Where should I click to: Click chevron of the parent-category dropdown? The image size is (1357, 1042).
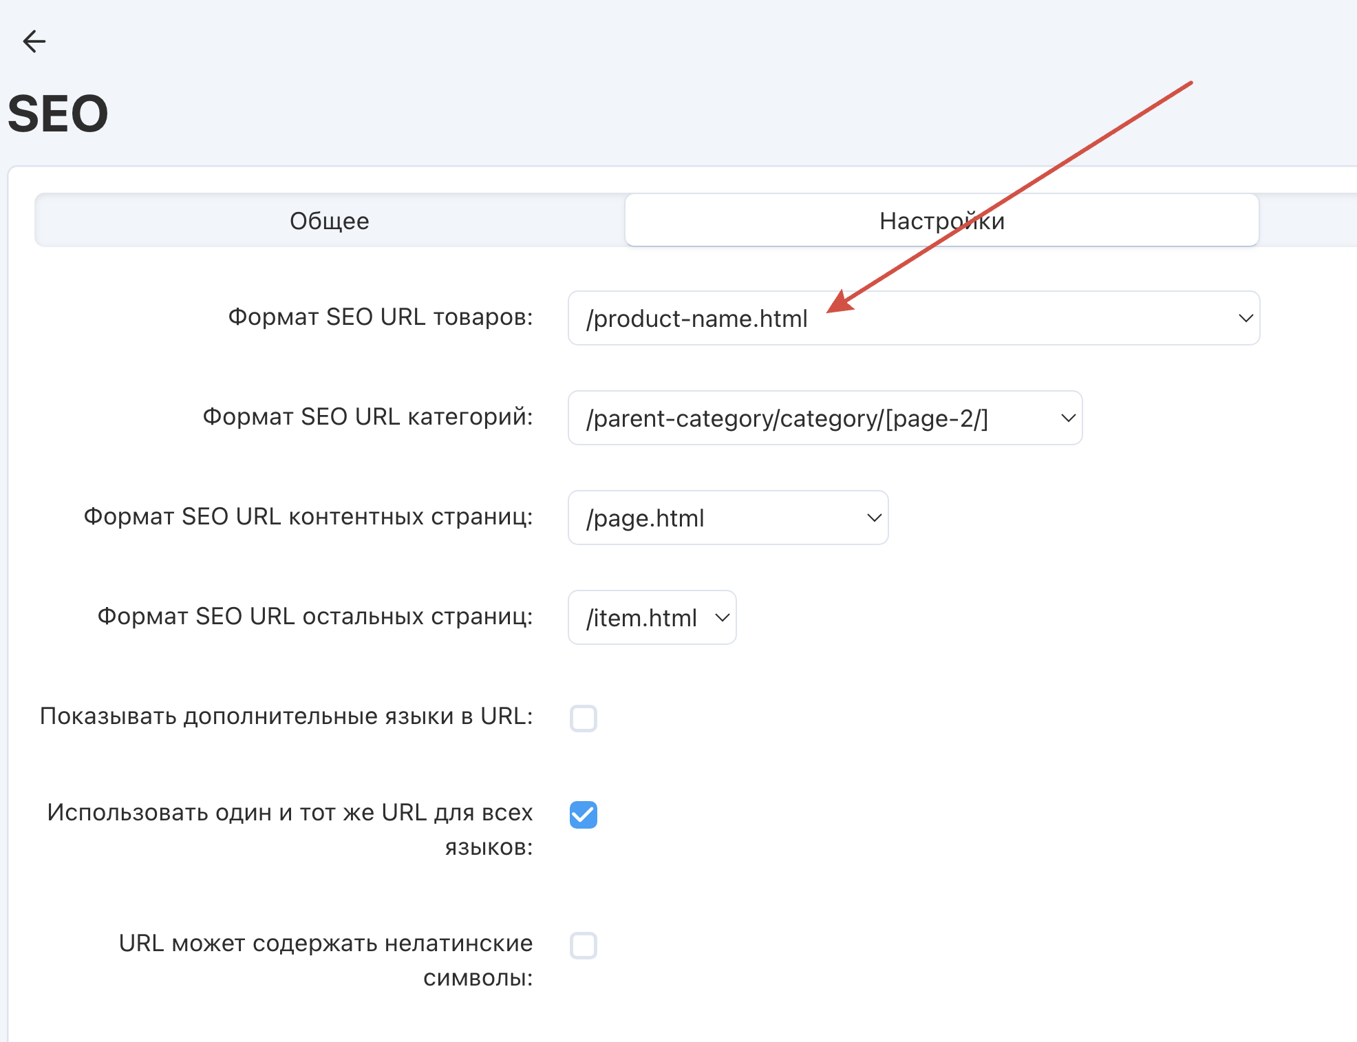(x=1067, y=418)
